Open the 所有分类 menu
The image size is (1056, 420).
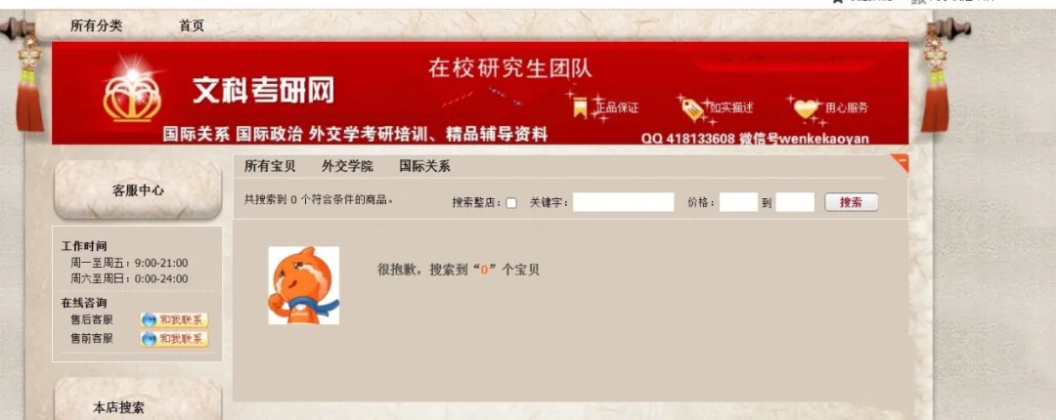(x=96, y=26)
